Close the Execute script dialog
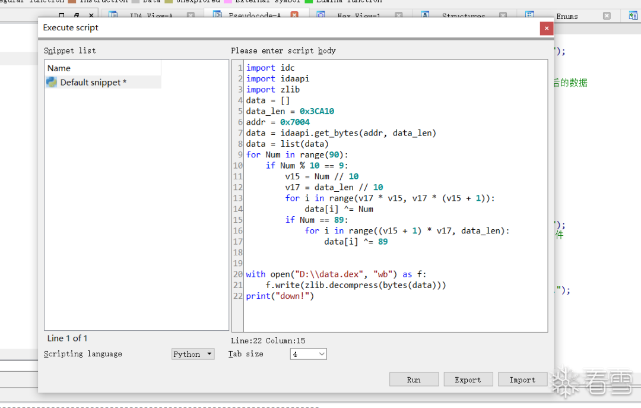This screenshot has height=408, width=641. tap(547, 29)
